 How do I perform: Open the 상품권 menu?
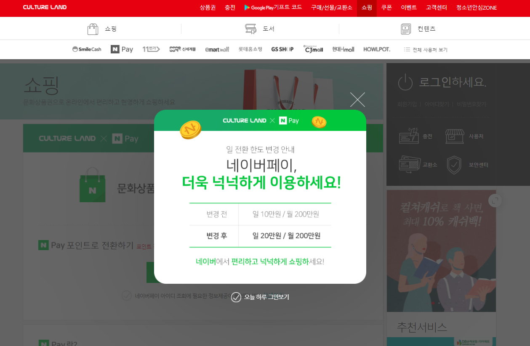(208, 8)
